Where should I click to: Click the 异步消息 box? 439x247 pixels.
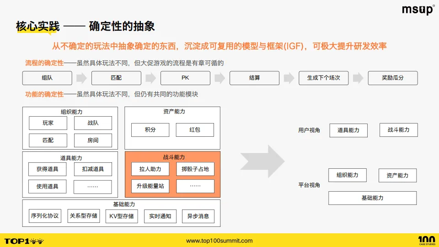(x=198, y=216)
